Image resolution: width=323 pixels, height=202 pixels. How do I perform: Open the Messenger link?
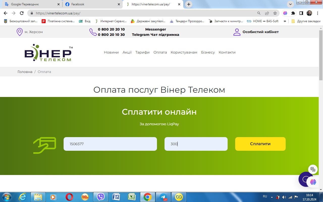(x=156, y=29)
